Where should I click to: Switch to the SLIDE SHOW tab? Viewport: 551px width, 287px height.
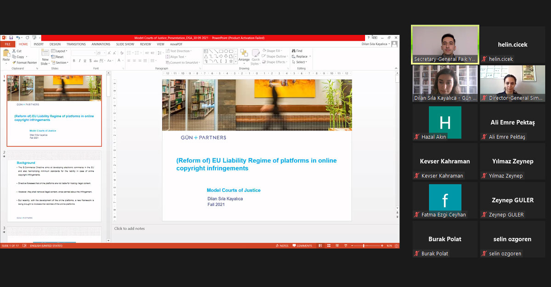(x=125, y=44)
